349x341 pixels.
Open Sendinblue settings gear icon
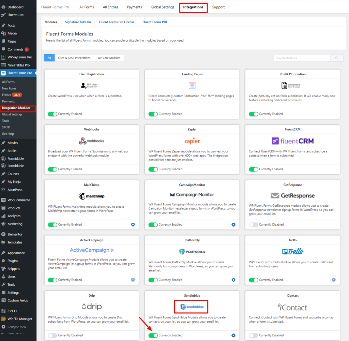coord(233,335)
